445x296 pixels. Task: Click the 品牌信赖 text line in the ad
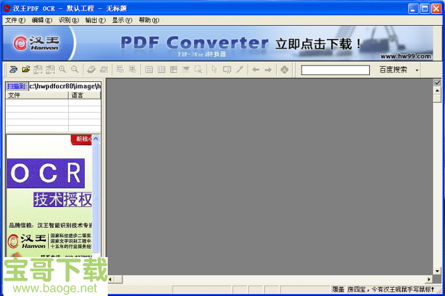point(51,225)
